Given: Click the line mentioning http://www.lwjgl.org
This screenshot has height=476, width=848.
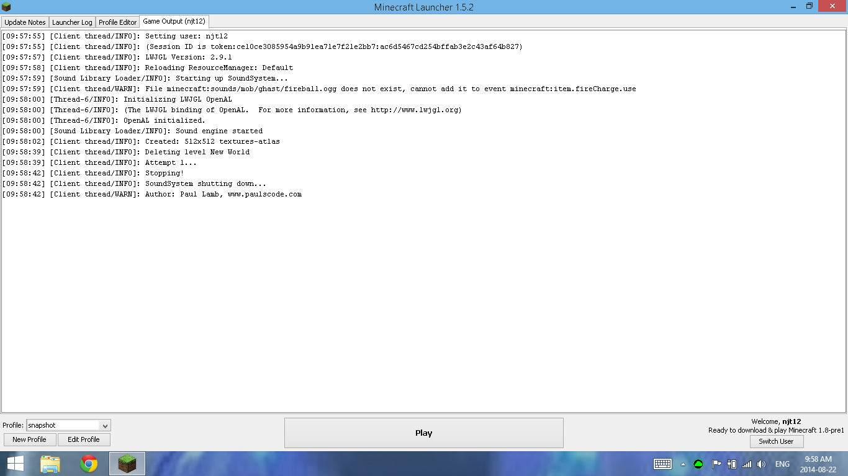Looking at the screenshot, I should pyautogui.click(x=232, y=110).
